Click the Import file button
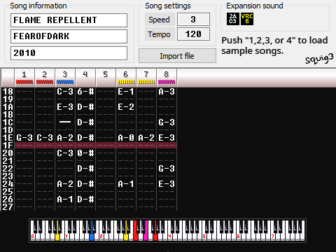Screen dimensions: 336x252 177,56
